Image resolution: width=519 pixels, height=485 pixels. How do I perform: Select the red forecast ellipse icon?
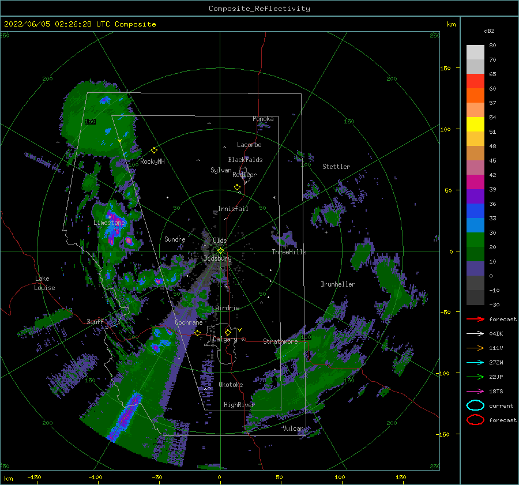click(x=475, y=420)
